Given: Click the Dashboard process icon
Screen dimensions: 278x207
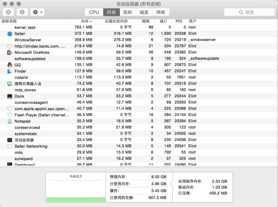Looking at the screenshot, I should pos(10,164).
